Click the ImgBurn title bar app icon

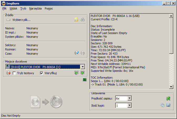pos(4,3)
